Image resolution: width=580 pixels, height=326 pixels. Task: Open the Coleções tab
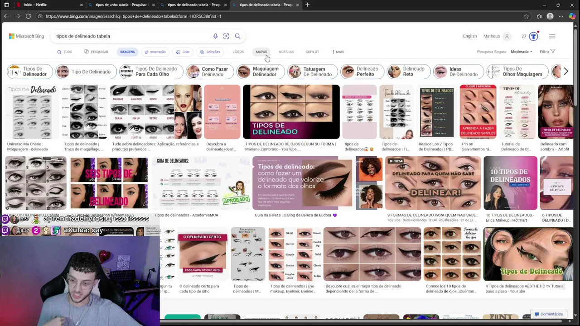pyautogui.click(x=210, y=52)
